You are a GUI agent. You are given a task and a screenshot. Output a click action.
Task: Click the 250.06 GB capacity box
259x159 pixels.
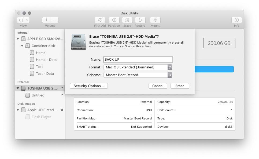click(x=219, y=43)
